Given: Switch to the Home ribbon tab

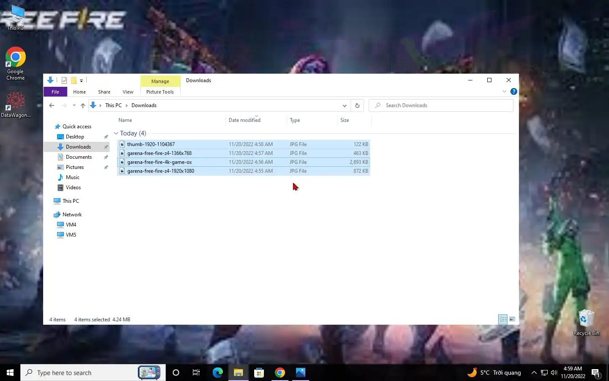Looking at the screenshot, I should point(80,92).
